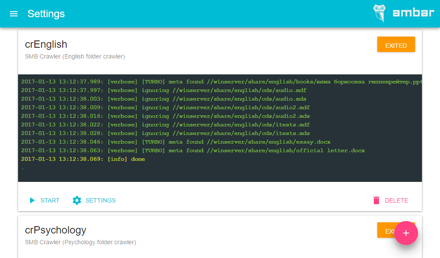Open the hamburger navigation menu
Image resolution: width=440 pixels, height=258 pixels.
pos(14,14)
